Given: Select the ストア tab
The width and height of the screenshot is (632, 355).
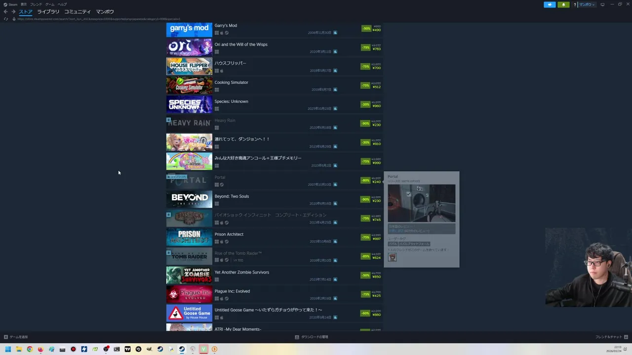Looking at the screenshot, I should pos(26,12).
